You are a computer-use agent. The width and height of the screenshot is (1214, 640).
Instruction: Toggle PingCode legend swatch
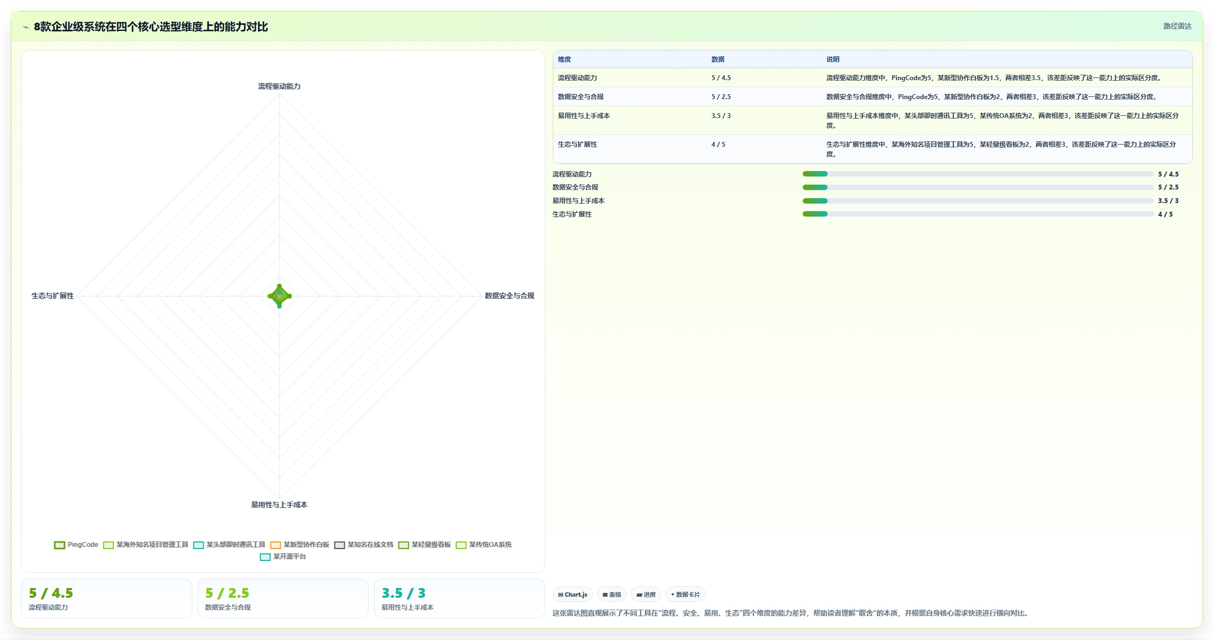point(60,545)
